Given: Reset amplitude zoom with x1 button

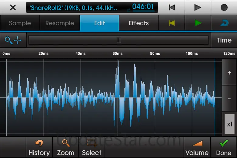Looking at the screenshot, I should tap(229, 124).
